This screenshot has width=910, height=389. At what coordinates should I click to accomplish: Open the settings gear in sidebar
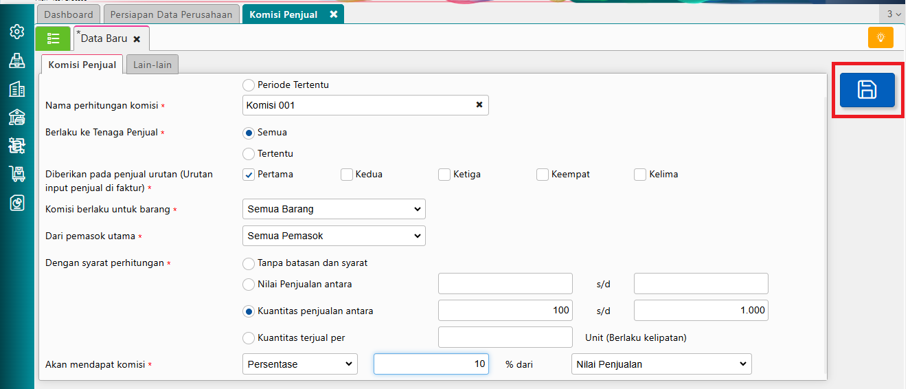point(17,32)
